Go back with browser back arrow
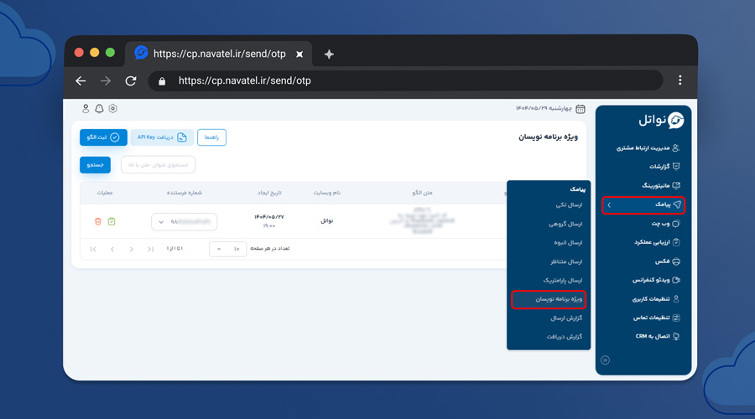This screenshot has width=755, height=419. (x=81, y=80)
